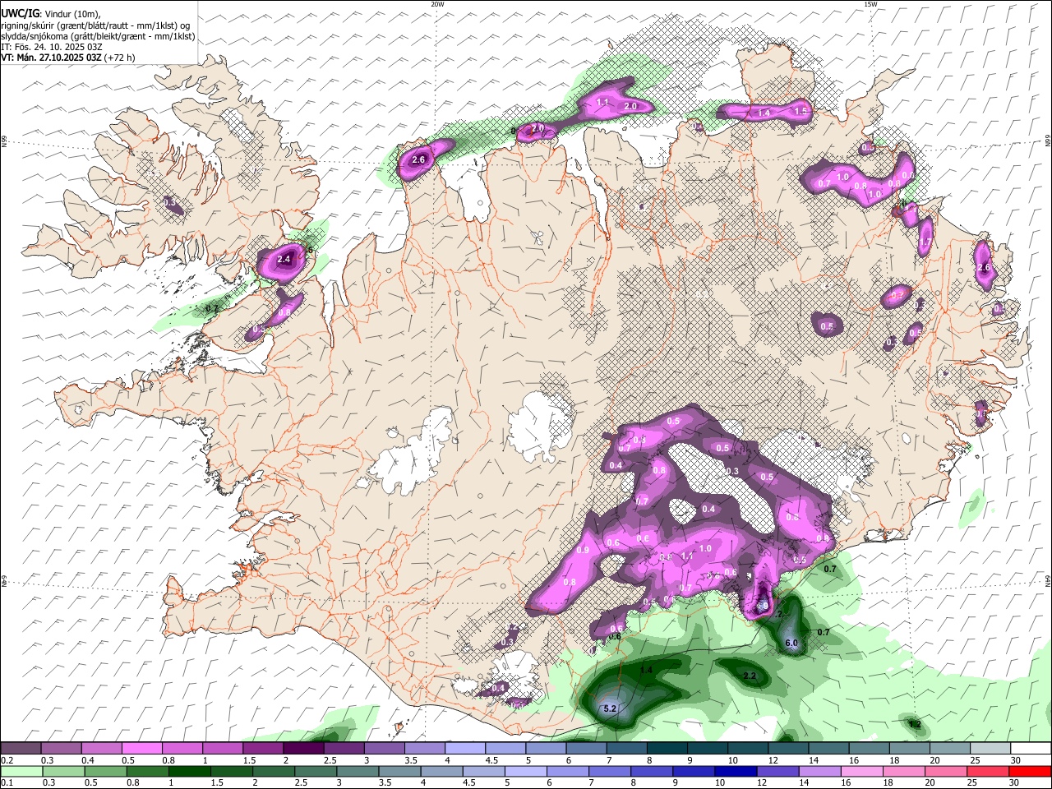1052x789 pixels.
Task: Pick snow scale swatch between 2 and 2.5
Action: (303, 749)
